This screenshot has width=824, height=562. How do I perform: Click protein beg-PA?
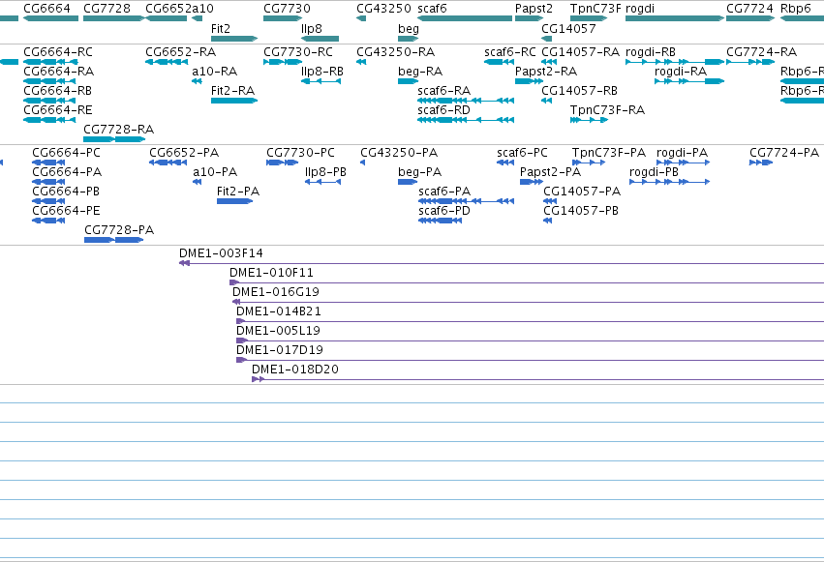(408, 182)
